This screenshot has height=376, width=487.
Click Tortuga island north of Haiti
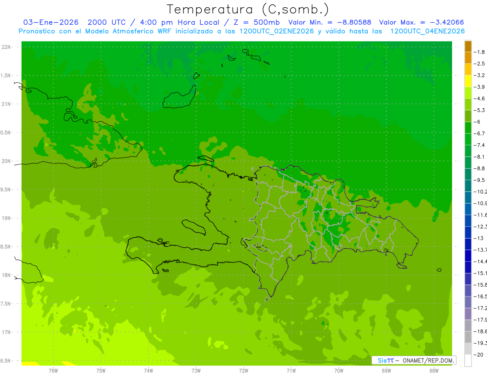pos(206,159)
